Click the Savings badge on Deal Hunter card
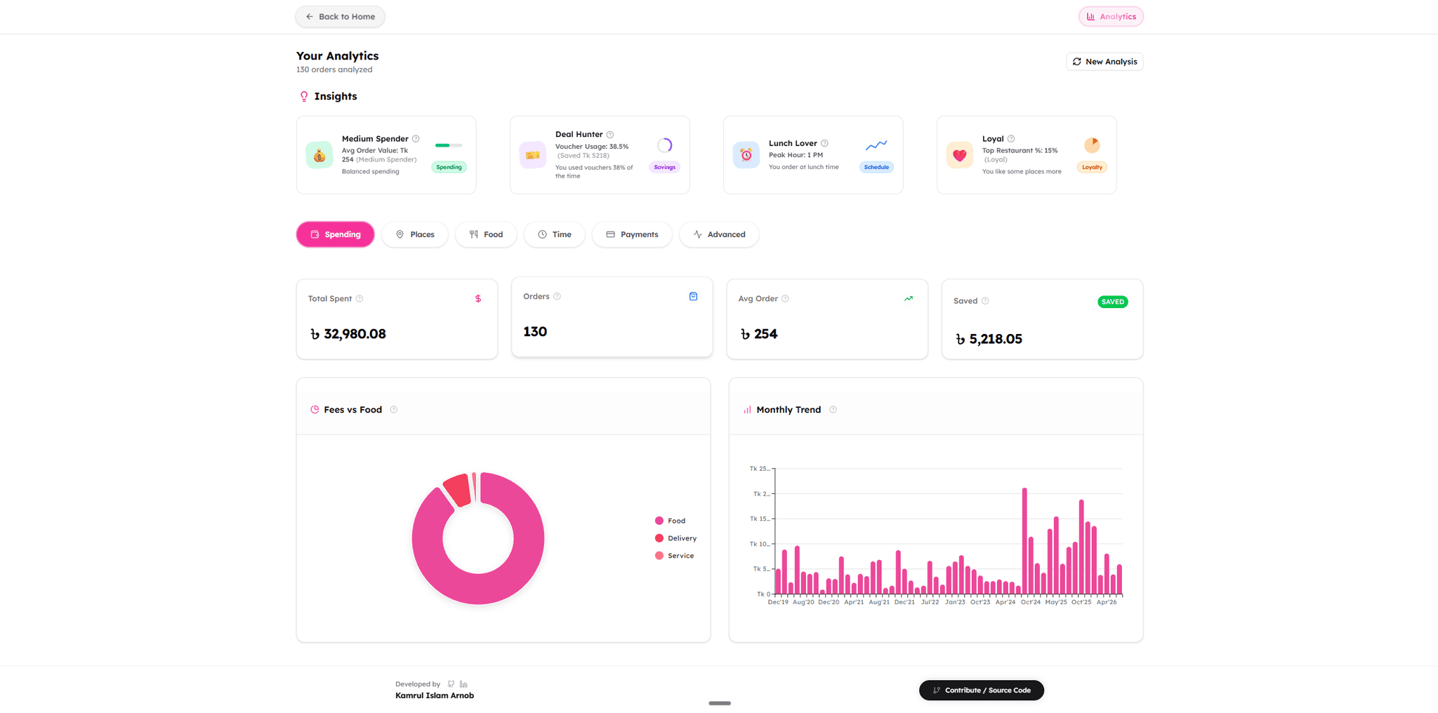The width and height of the screenshot is (1438, 713). (x=664, y=167)
